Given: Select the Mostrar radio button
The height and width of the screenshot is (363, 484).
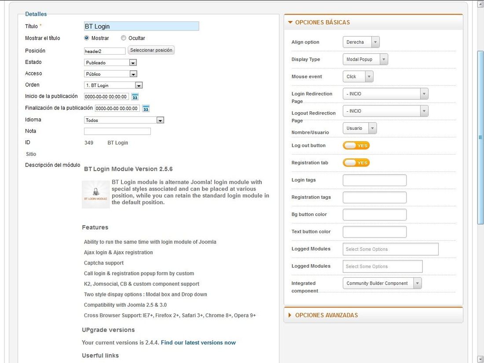Looking at the screenshot, I should [86, 38].
